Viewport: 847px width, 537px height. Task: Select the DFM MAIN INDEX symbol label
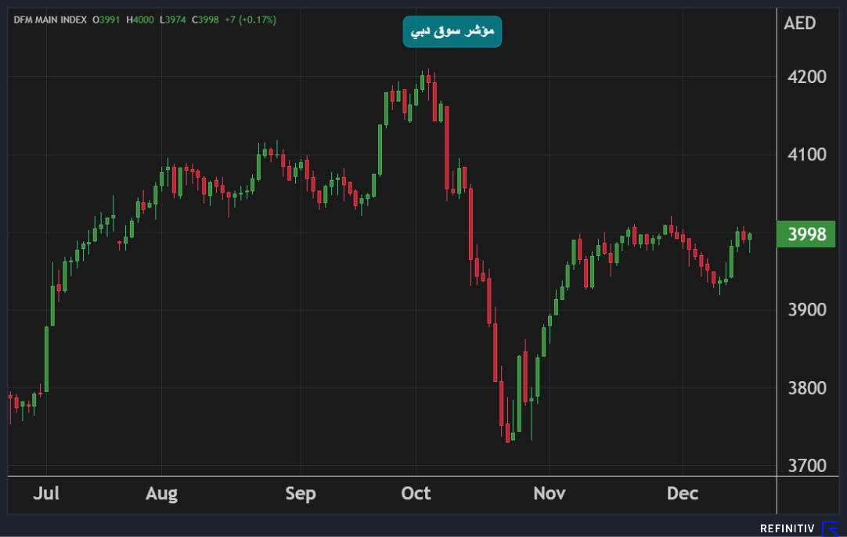pos(50,20)
